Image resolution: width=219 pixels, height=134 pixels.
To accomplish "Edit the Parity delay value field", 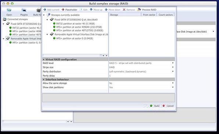I will [141, 76].
